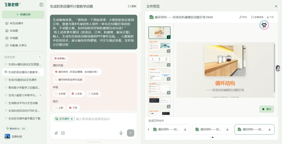Click the 信息确认 label
This screenshot has height=144, width=282.
[x=60, y=59]
